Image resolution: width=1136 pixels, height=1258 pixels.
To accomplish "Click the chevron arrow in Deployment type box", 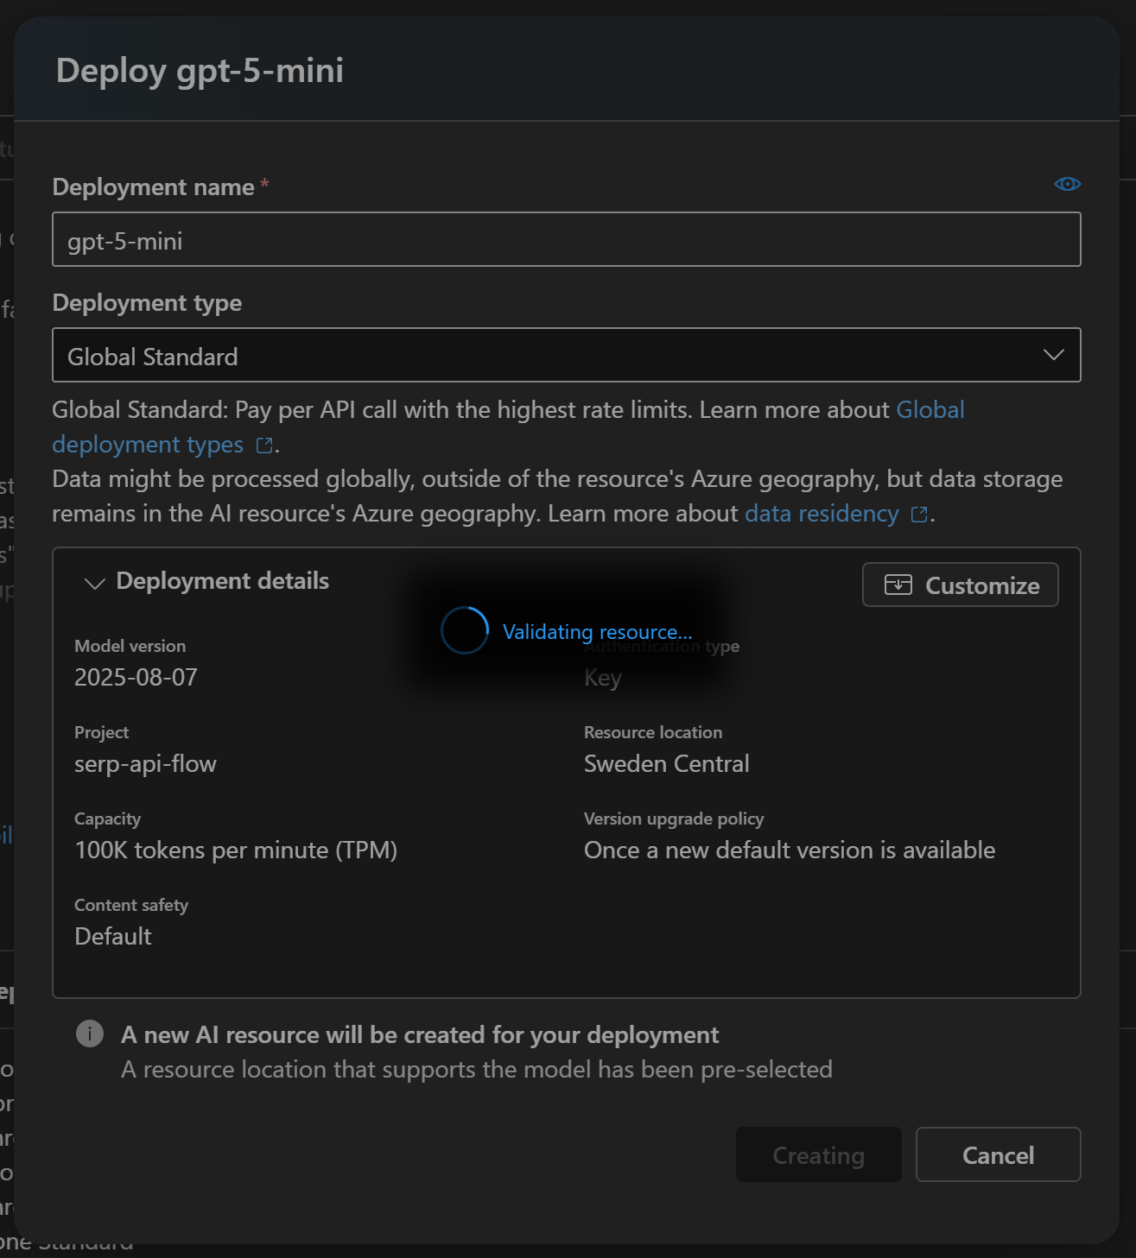I will [1053, 356].
